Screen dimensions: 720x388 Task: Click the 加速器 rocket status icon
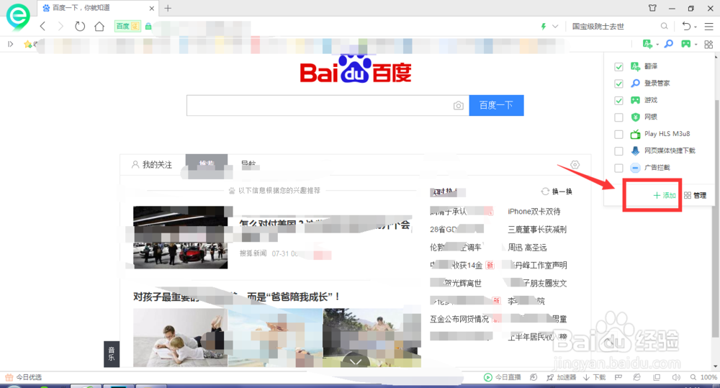point(550,377)
